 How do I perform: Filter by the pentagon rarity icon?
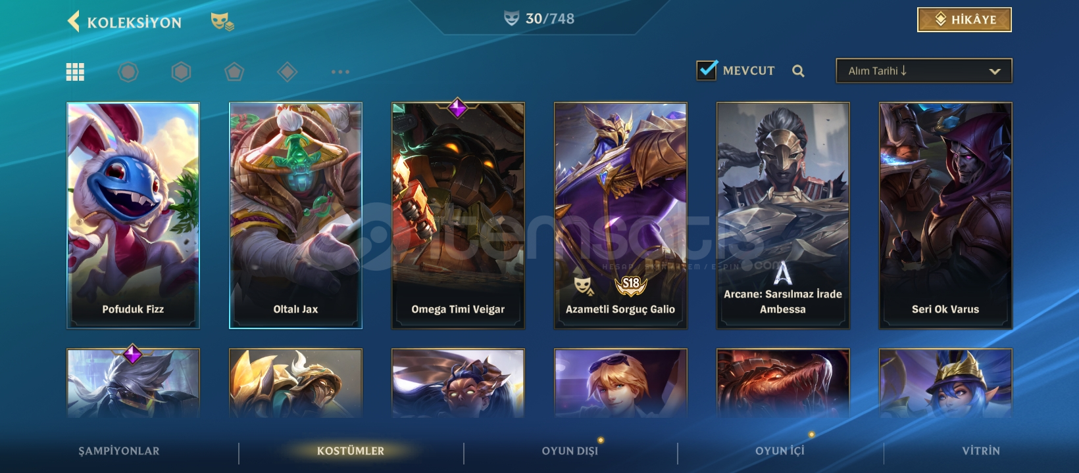click(234, 72)
